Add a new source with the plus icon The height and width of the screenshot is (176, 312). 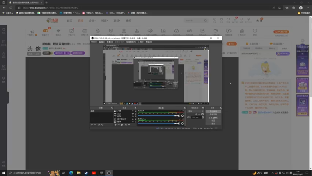point(115,125)
